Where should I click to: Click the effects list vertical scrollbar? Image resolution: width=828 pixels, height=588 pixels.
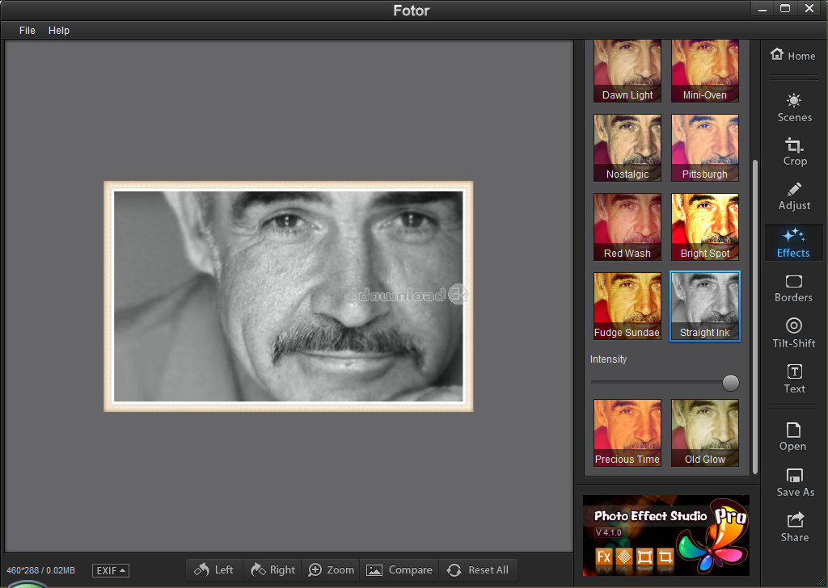pos(755,315)
